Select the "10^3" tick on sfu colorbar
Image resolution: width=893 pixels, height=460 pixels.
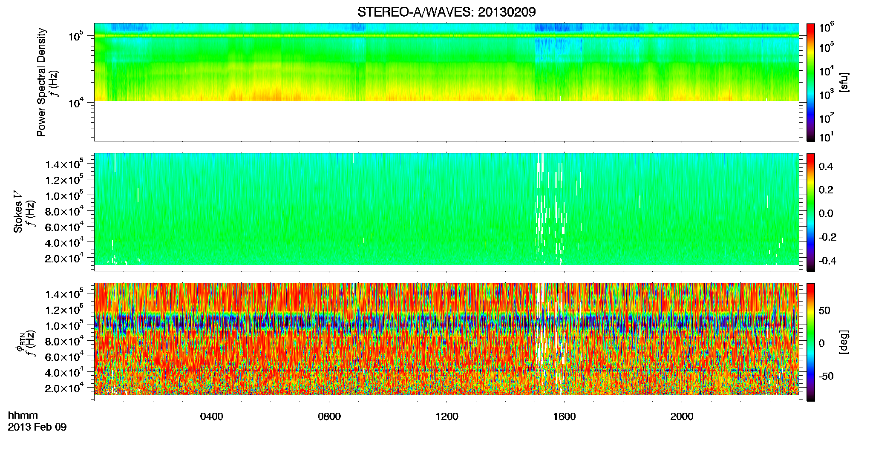click(x=826, y=95)
